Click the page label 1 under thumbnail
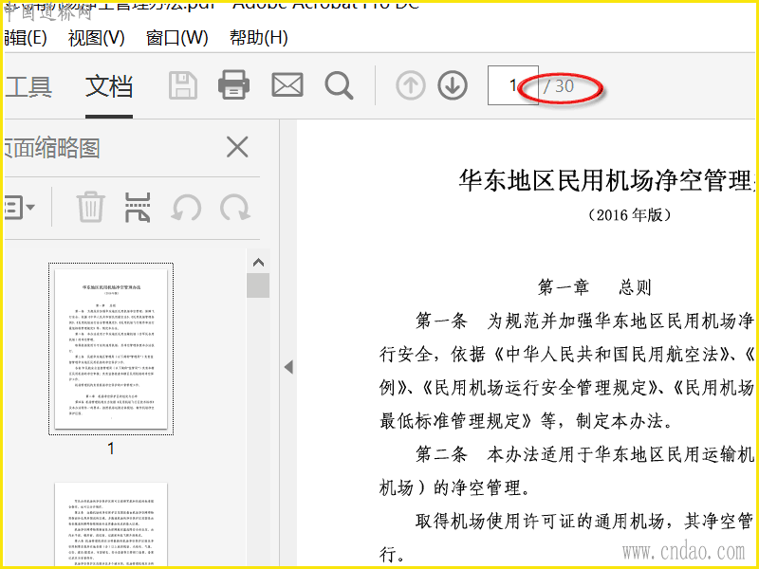Image resolution: width=759 pixels, height=569 pixels. (111, 449)
